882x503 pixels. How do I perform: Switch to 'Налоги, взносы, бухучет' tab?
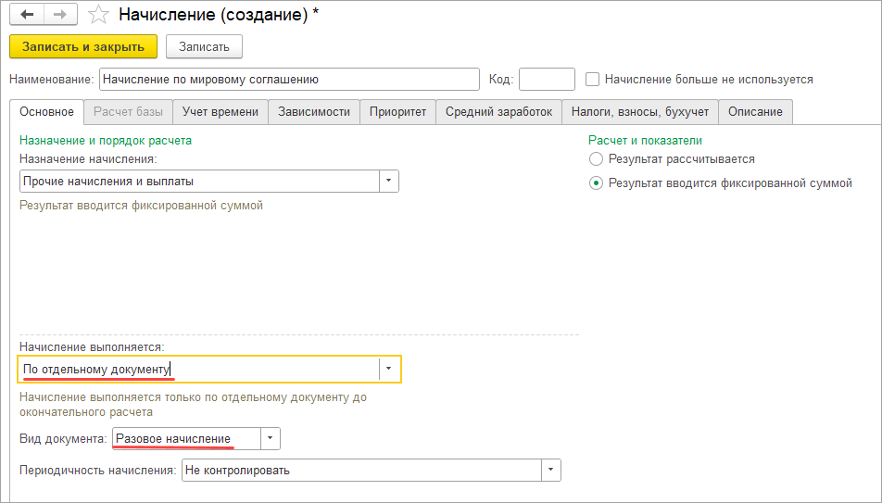tap(639, 112)
